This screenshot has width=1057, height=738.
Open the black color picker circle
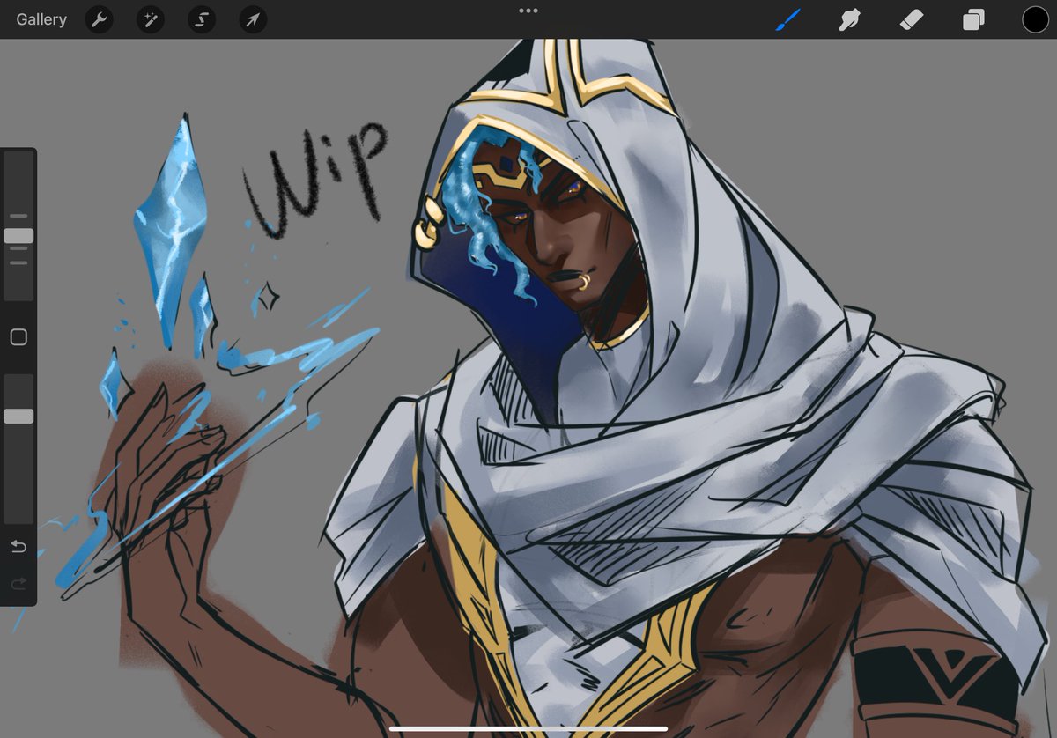[x=1035, y=19]
